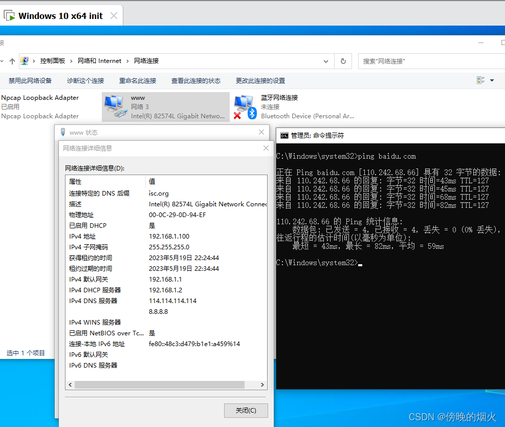Viewport: 505px width, 427px height.
Task: Click the back navigation arrow
Action: 2,60
